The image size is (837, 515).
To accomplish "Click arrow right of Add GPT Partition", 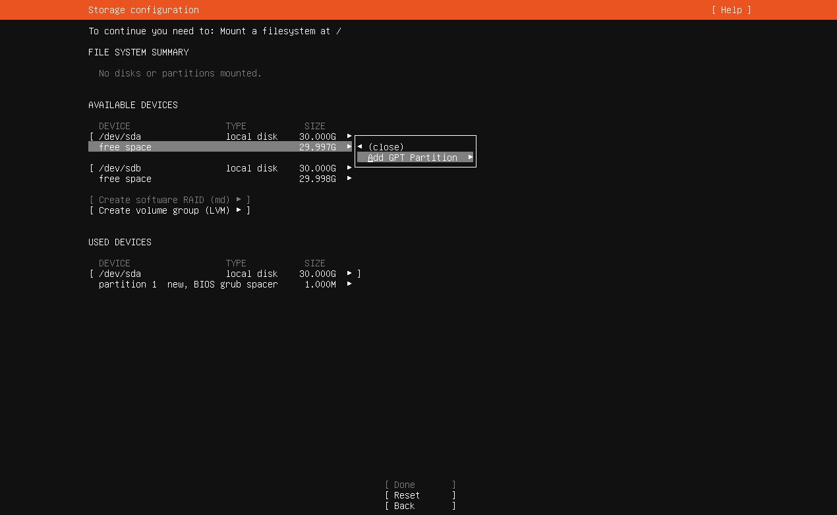I will (x=471, y=158).
